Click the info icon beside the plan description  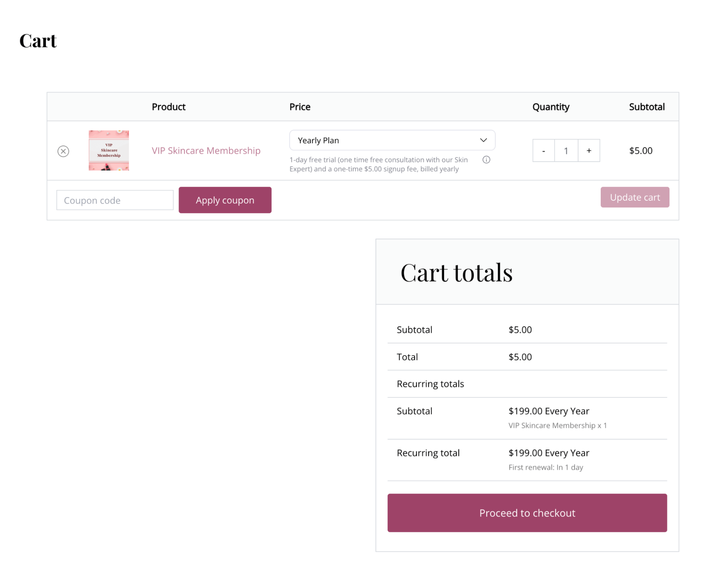(486, 160)
